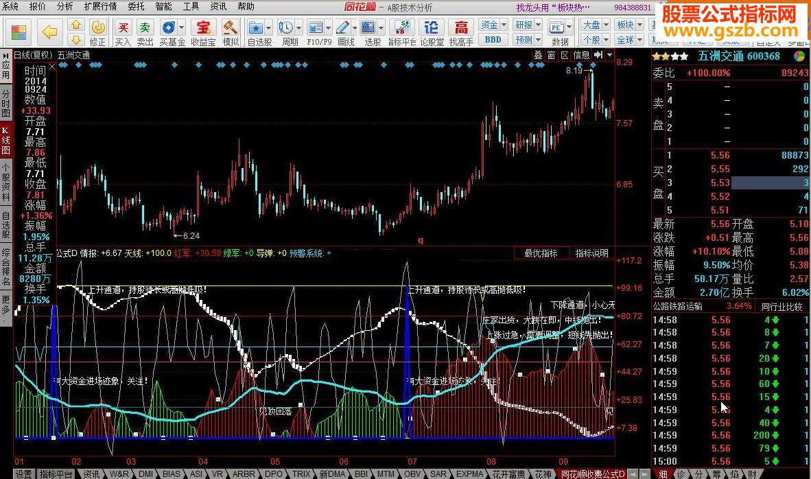Switch to the BIAS indicator tab

click(172, 474)
